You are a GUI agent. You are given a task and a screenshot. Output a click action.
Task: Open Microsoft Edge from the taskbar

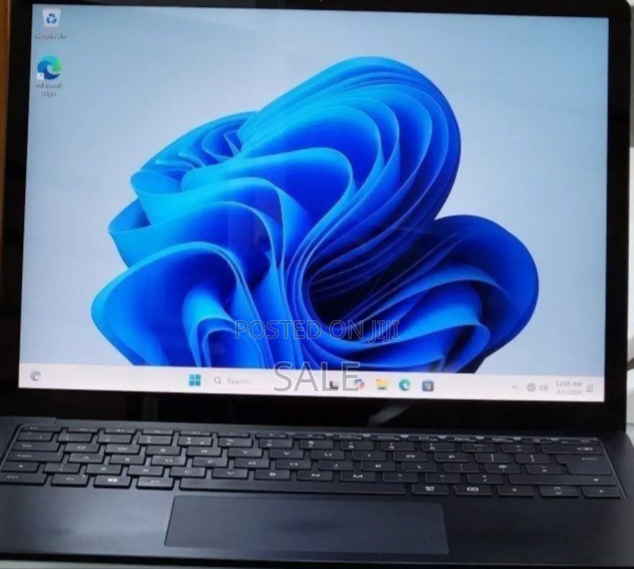point(405,384)
